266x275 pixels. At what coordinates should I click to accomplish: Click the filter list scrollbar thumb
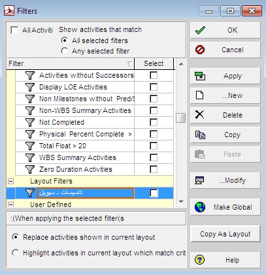(x=180, y=118)
